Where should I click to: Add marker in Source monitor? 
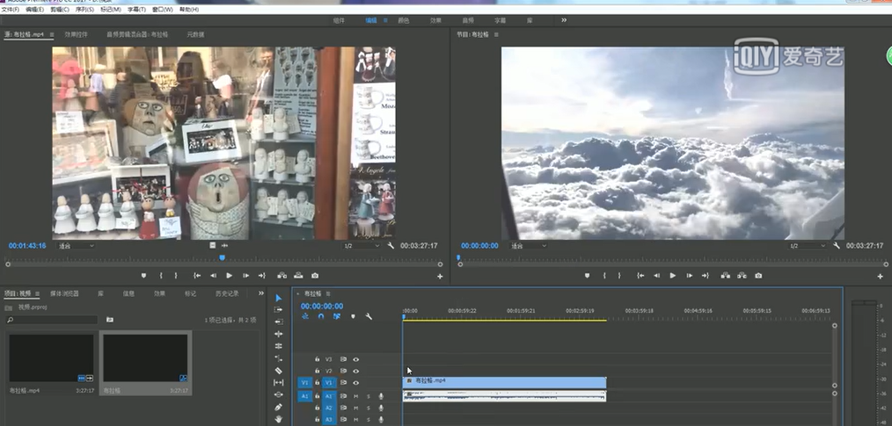coord(143,276)
